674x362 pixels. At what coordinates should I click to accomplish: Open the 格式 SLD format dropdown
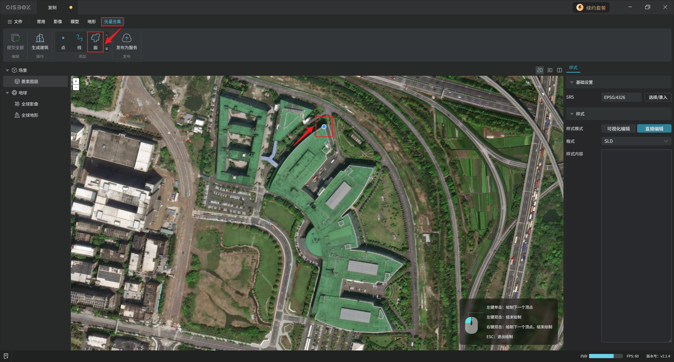pos(636,141)
